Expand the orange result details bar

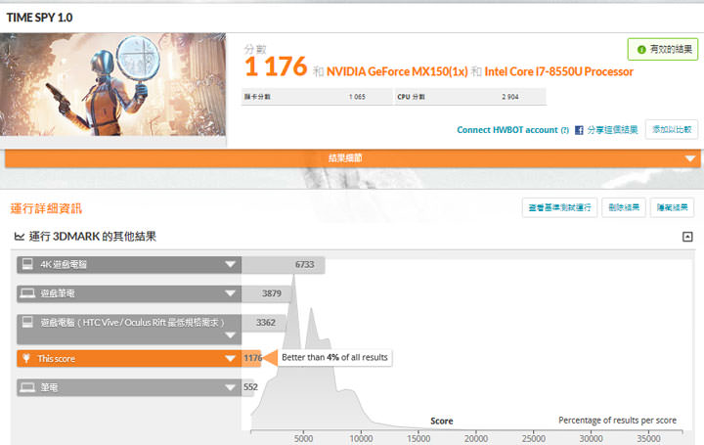point(690,158)
